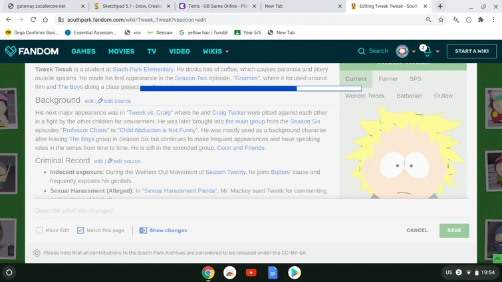Click the browser forward arrow

(21, 20)
